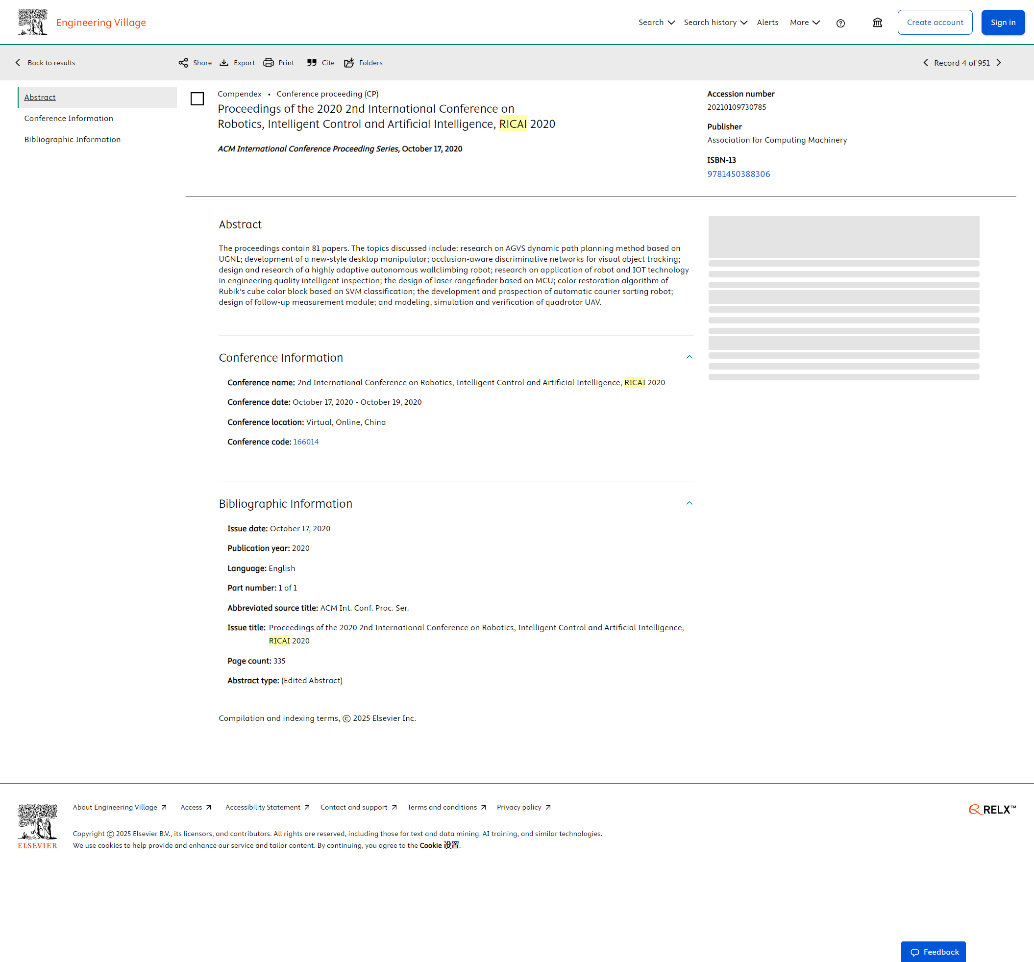Jump to Abstract in side navigation
This screenshot has width=1034, height=962.
point(97,98)
